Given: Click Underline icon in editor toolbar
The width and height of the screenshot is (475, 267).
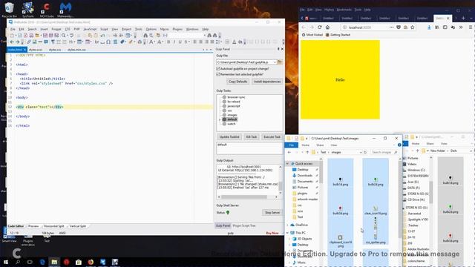Looking at the screenshot, I should pyautogui.click(x=180, y=42).
